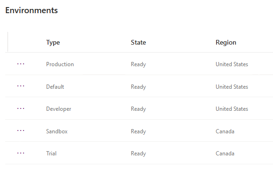Image resolution: width=273 pixels, height=169 pixels.
Task: Click Ready state in Sandbox row
Action: point(138,131)
